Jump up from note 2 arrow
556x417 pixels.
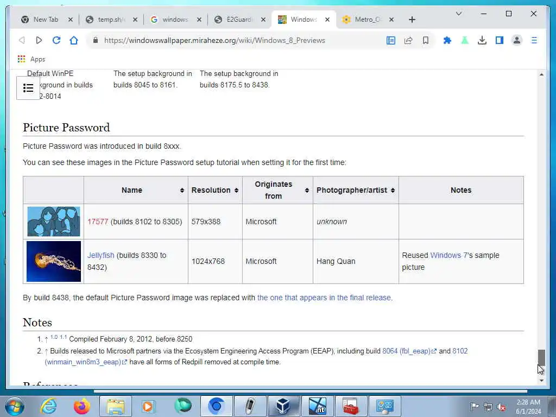pos(46,351)
